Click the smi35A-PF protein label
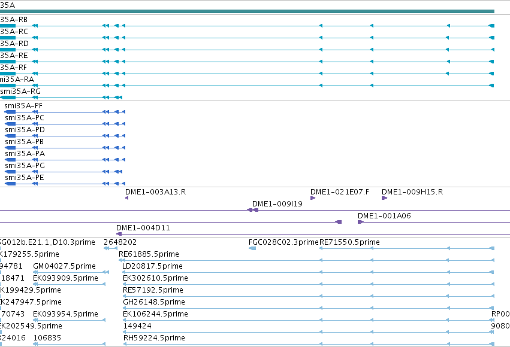Viewport: 510px width, 347px height. coord(23,106)
